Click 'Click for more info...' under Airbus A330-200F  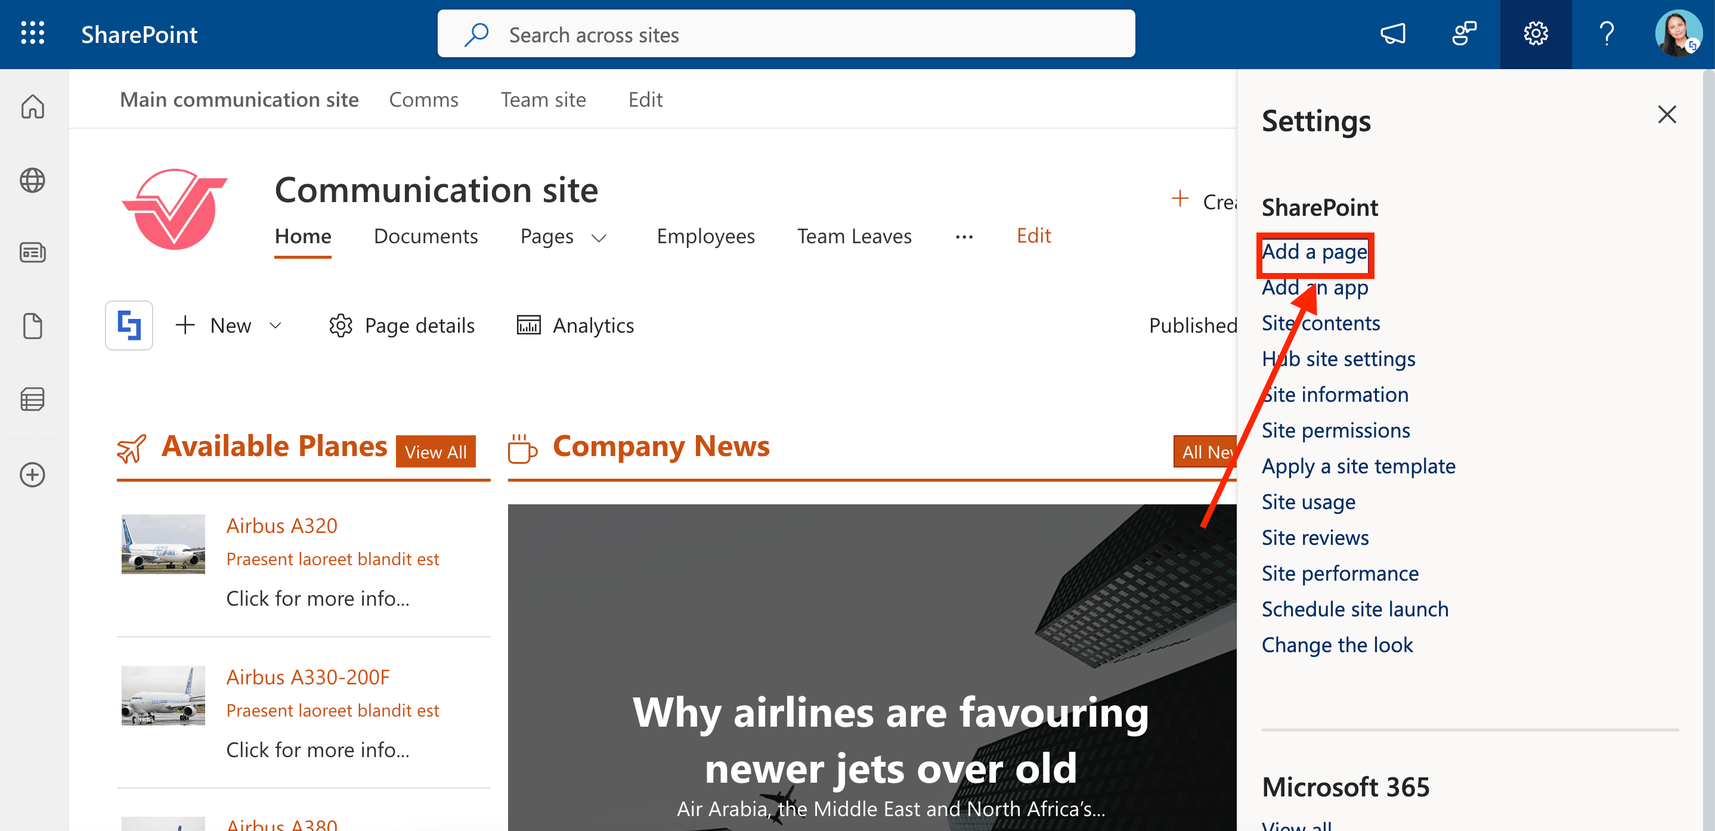pyautogui.click(x=318, y=751)
